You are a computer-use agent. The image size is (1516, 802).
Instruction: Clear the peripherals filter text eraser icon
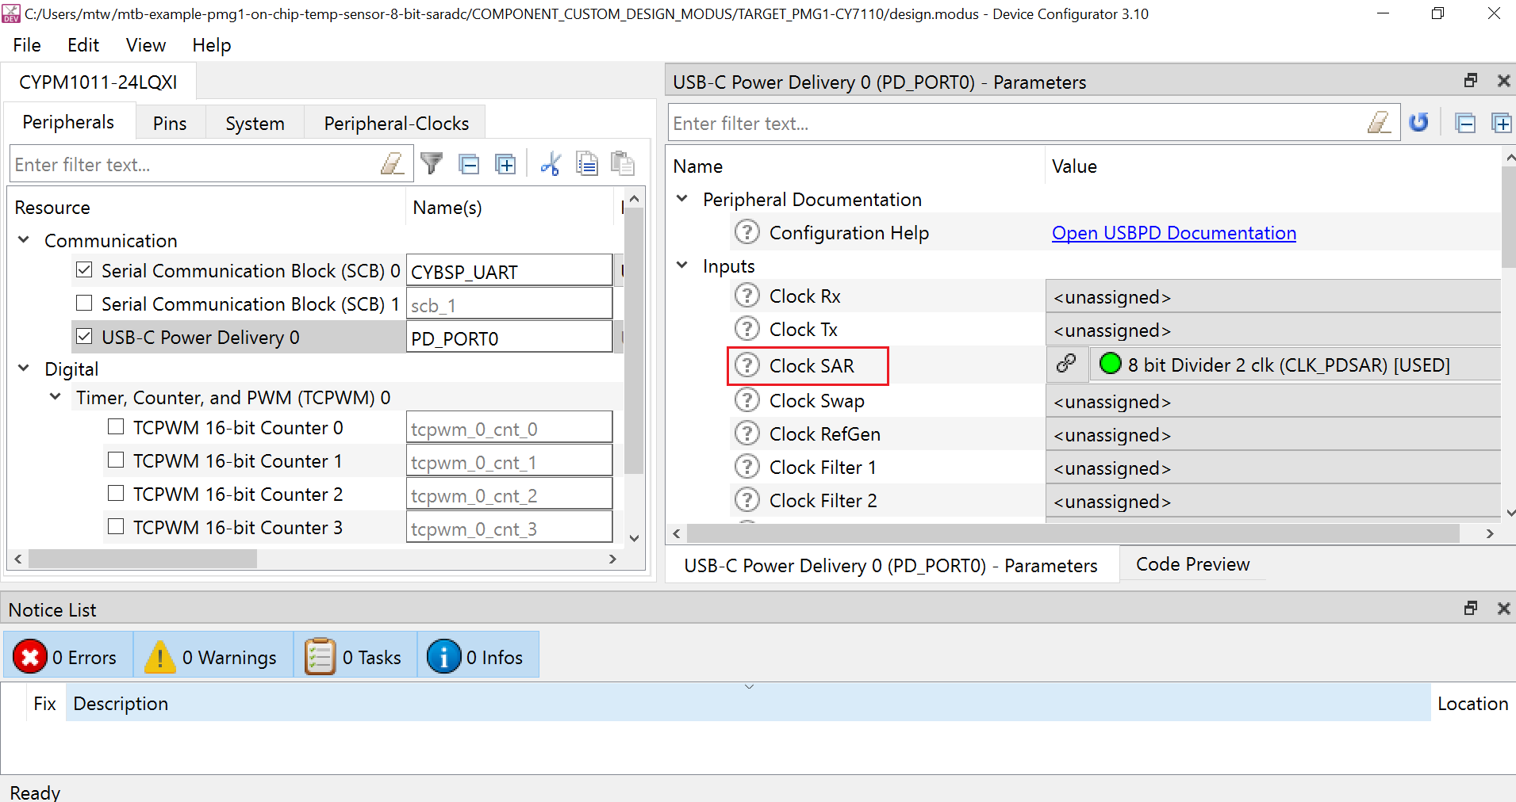coord(392,164)
